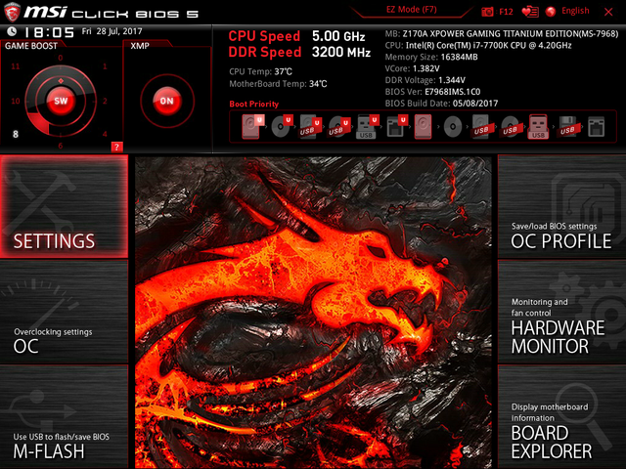The height and width of the screenshot is (469, 626).
Task: Open the favorites heart icon menu
Action: pyautogui.click(x=530, y=12)
